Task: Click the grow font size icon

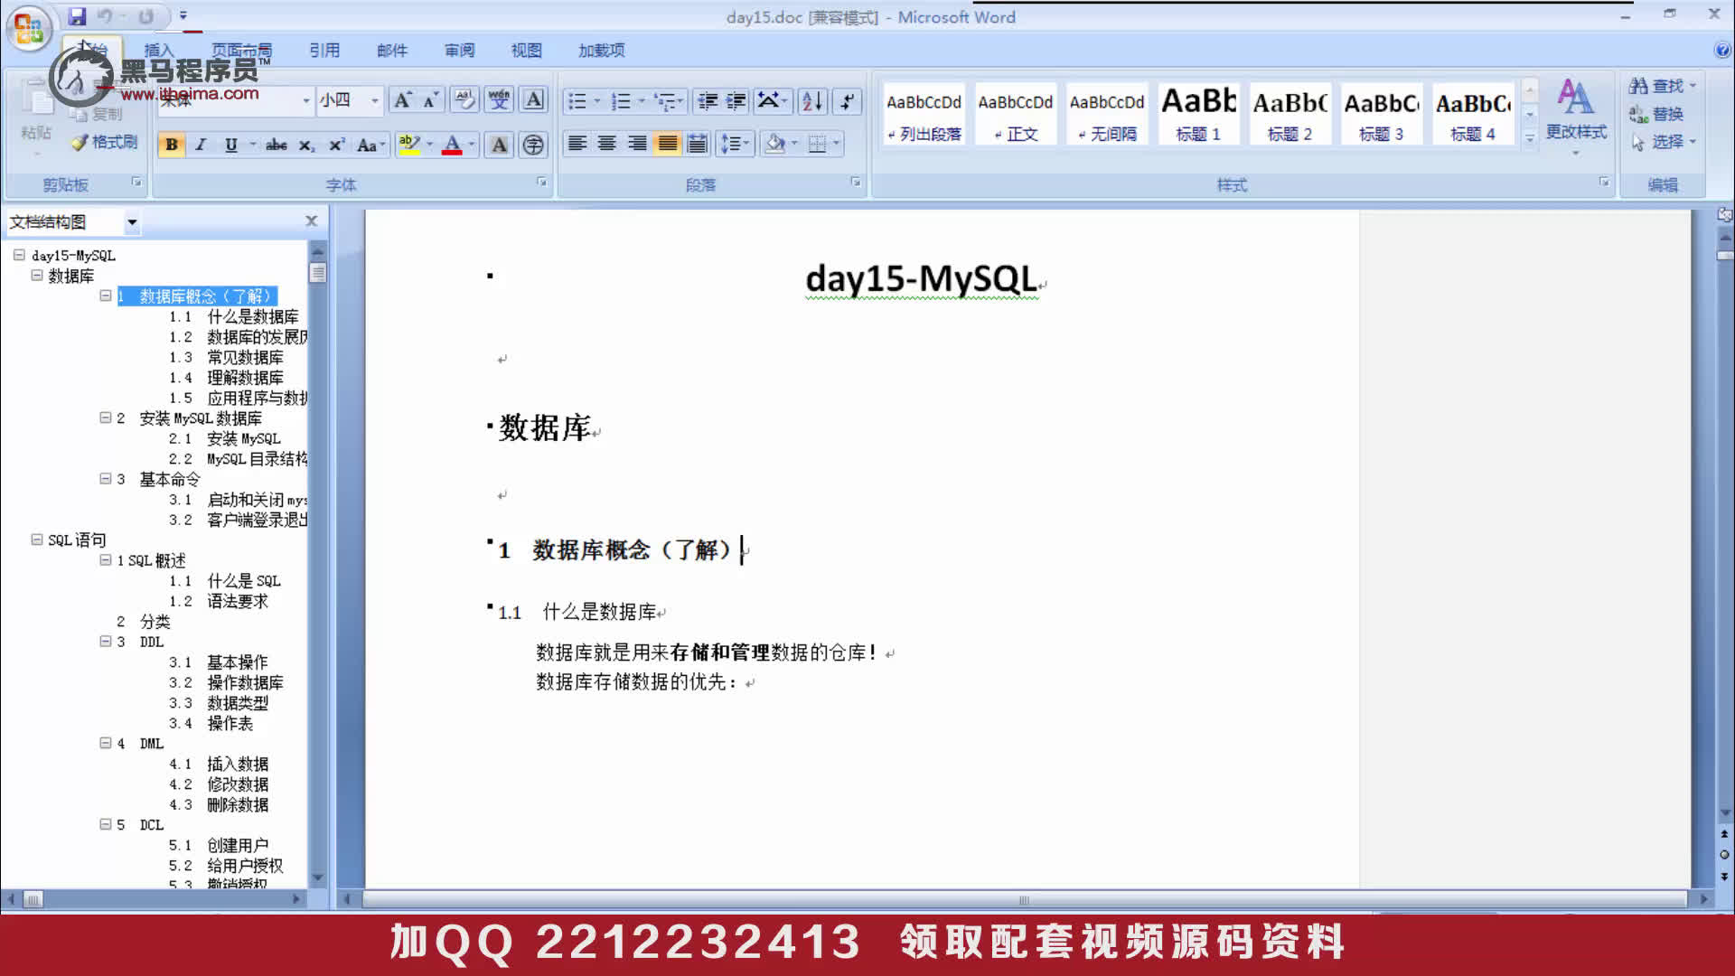Action: click(402, 100)
